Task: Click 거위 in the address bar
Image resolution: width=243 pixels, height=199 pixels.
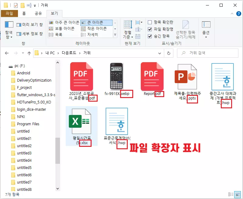Action: coord(87,53)
